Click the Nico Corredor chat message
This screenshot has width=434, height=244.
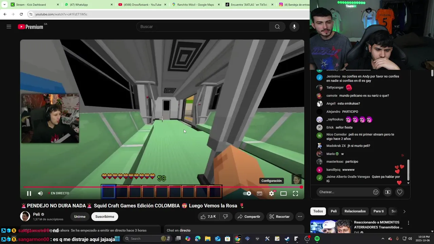click(x=360, y=137)
